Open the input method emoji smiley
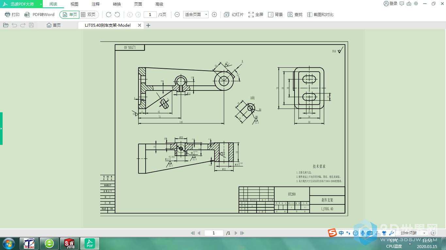The height and width of the screenshot is (250, 446). tap(356, 233)
